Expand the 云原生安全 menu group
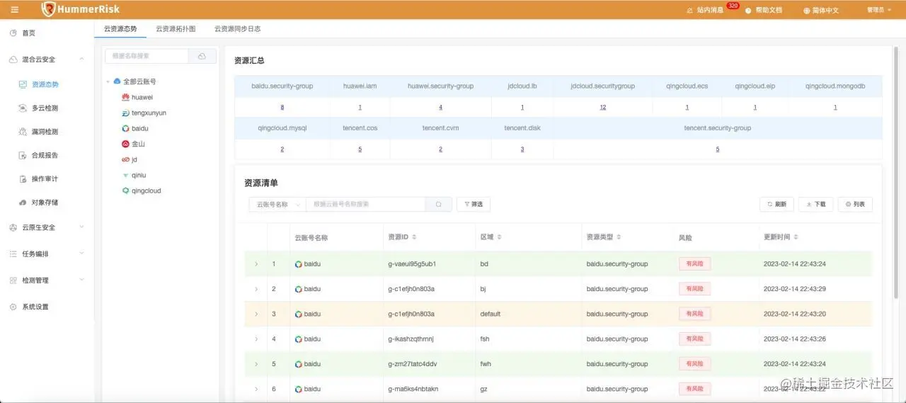The height and width of the screenshot is (403, 906). [47, 227]
